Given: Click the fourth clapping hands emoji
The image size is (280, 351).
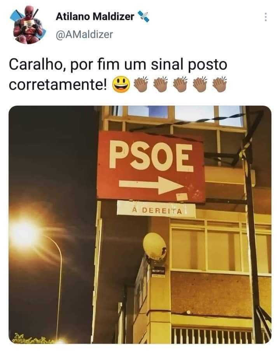Looking at the screenshot, I should (200, 84).
